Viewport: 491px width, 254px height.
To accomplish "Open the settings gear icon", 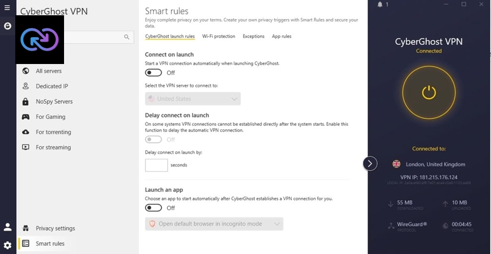I will [x=8, y=245].
